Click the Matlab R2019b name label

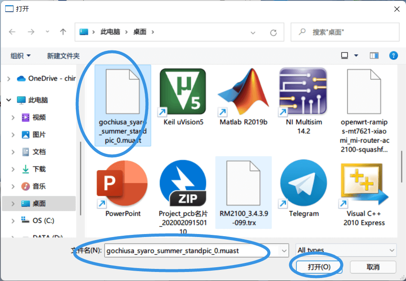click(x=244, y=122)
